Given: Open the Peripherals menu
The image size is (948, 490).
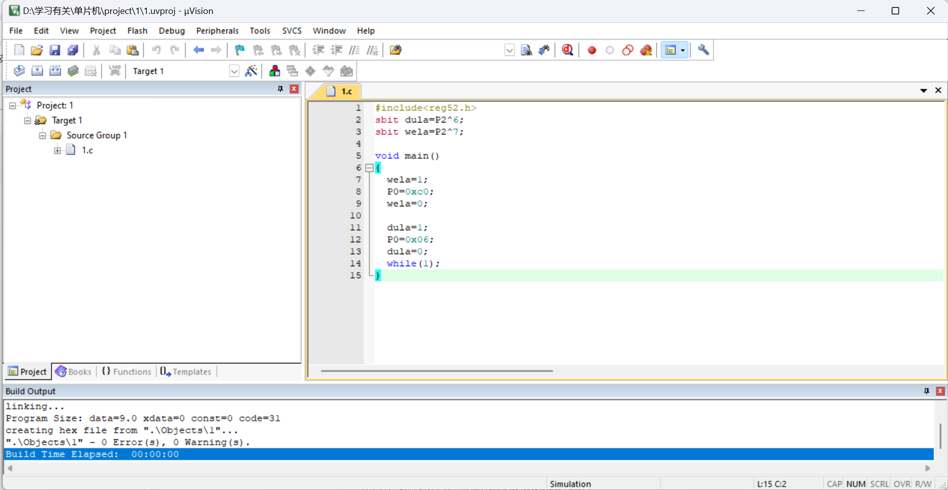Looking at the screenshot, I should point(217,30).
